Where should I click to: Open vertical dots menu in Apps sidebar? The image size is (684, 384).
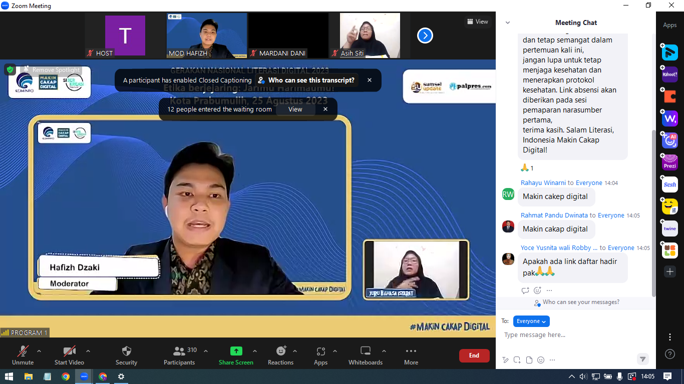[x=670, y=337]
